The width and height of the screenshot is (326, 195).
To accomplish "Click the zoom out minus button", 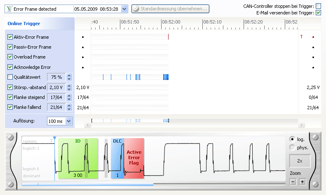I will click(293, 182).
